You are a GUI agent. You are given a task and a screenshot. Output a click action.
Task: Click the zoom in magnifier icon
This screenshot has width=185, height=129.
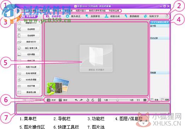pyautogui.click(x=132, y=100)
